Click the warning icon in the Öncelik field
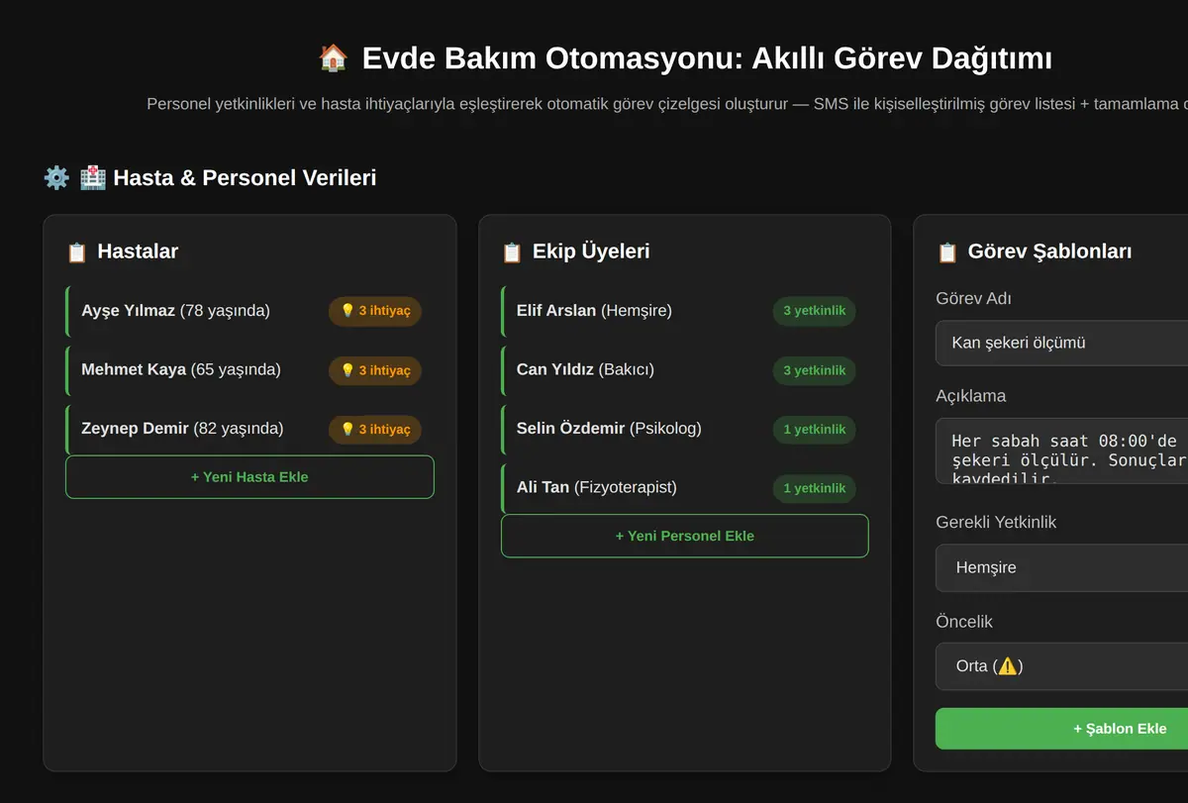The image size is (1188, 803). click(x=1007, y=666)
